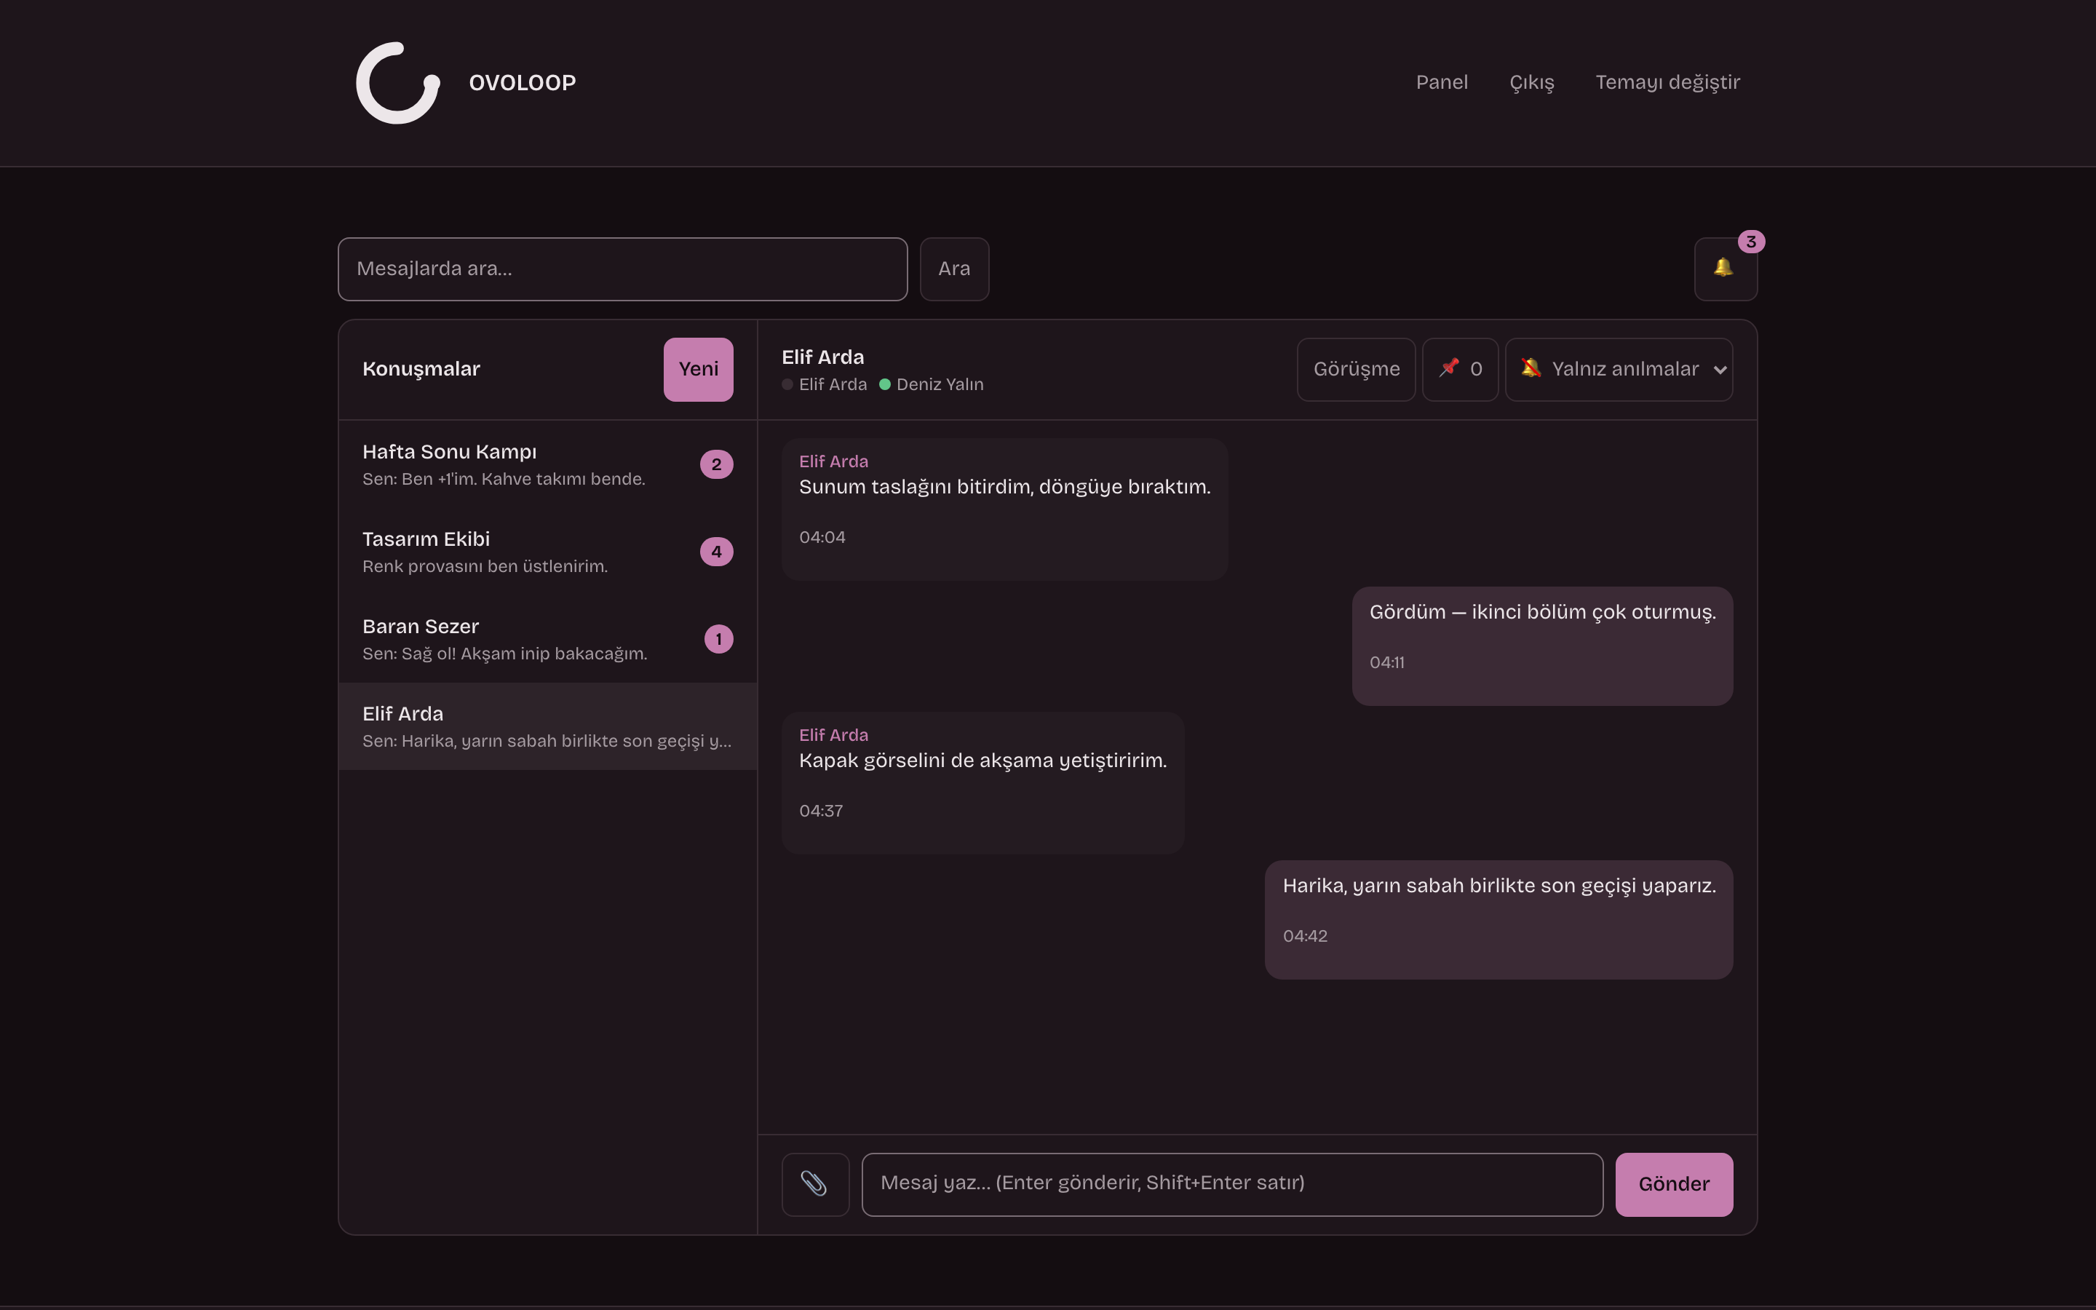Viewport: 2096px width, 1310px height.
Task: Select the Elif Arda conversation in list
Action: (x=547, y=726)
